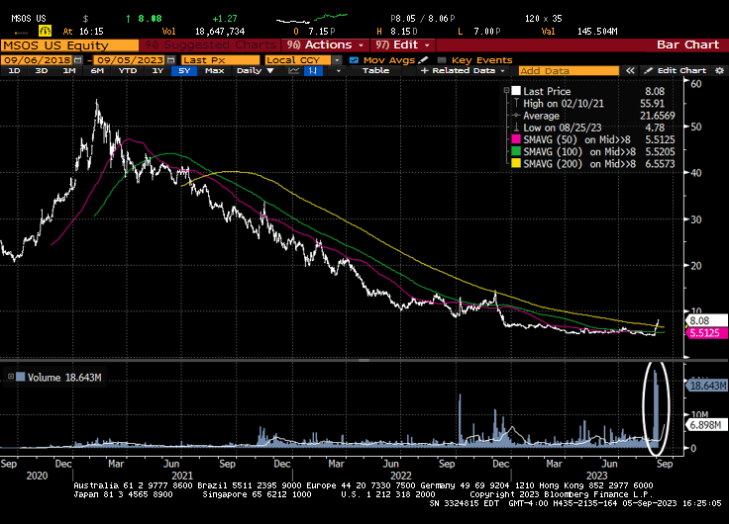Open the 96) Actions menu

tap(325, 45)
